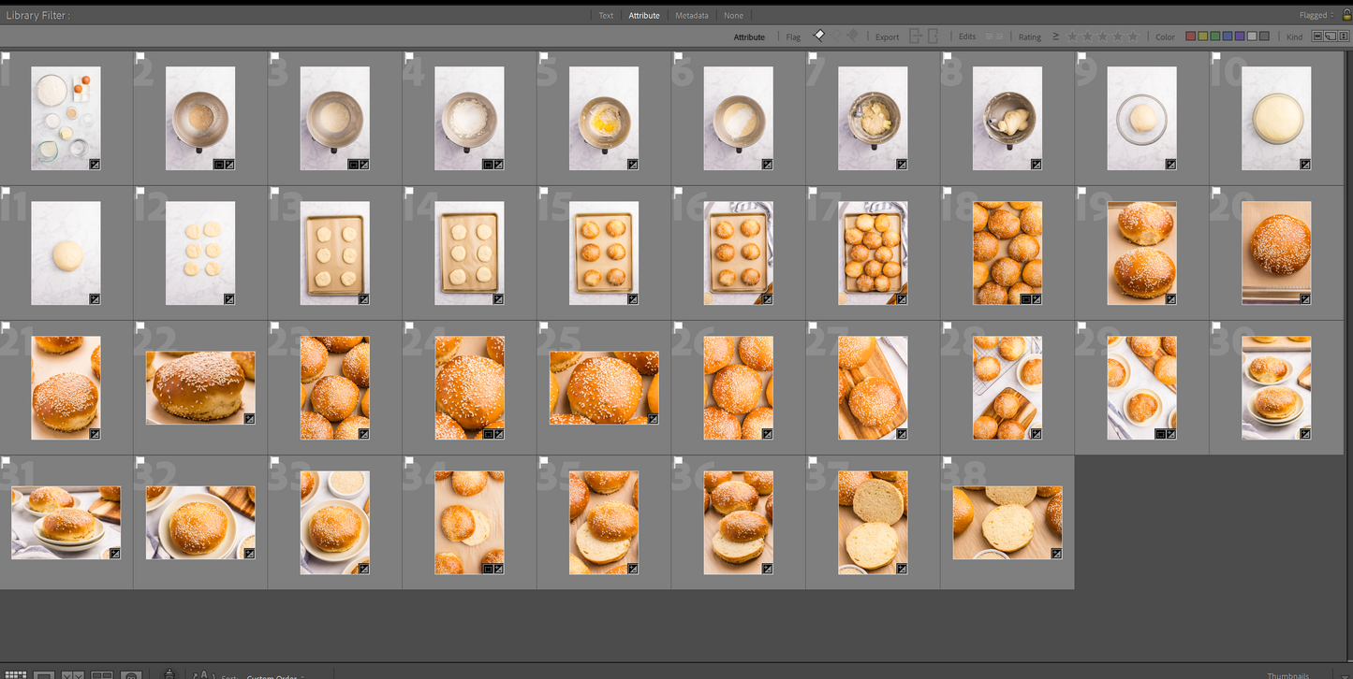
Task: Open Compare view from the toolbar
Action: [73, 674]
